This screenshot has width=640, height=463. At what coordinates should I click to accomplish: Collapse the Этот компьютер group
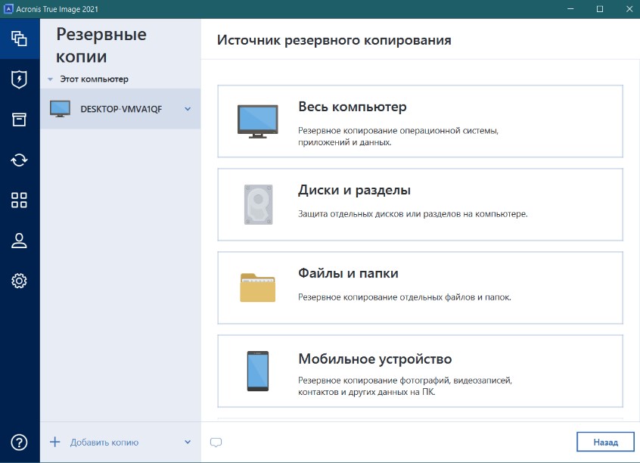(x=50, y=78)
